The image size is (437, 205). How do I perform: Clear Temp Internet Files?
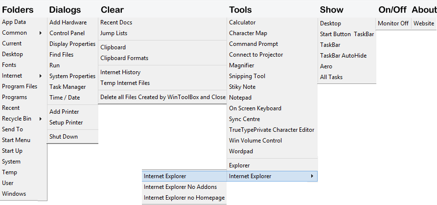click(x=125, y=83)
